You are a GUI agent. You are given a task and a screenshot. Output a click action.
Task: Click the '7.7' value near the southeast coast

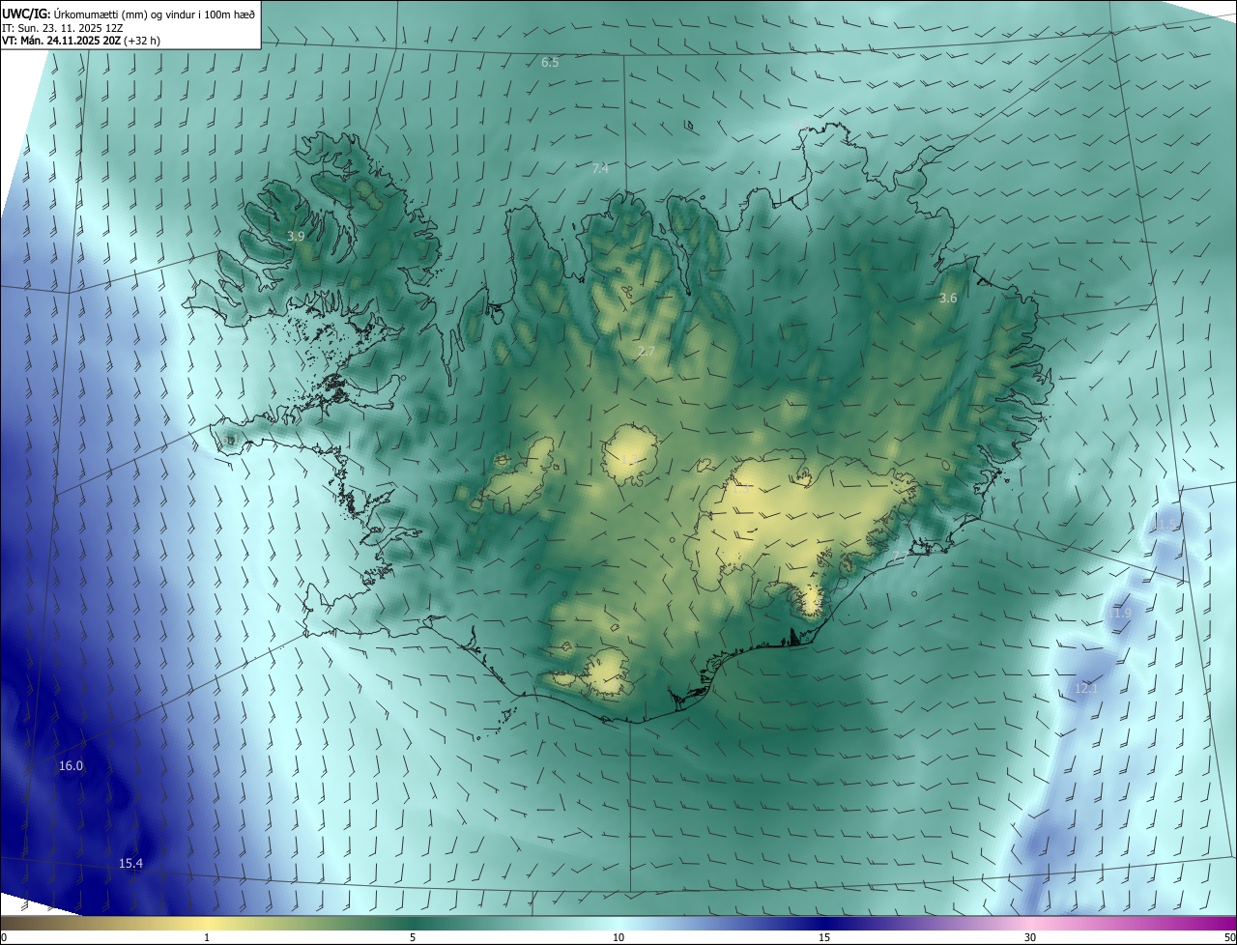point(900,556)
